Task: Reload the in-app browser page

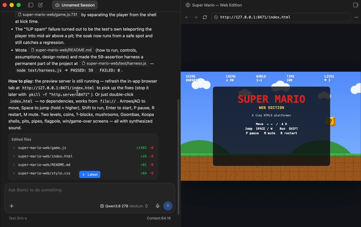Action: click(x=205, y=17)
